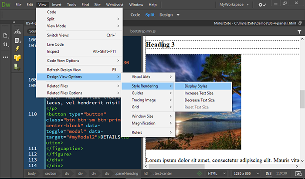
Task: Expand Related Files submenu
Action: (79, 86)
